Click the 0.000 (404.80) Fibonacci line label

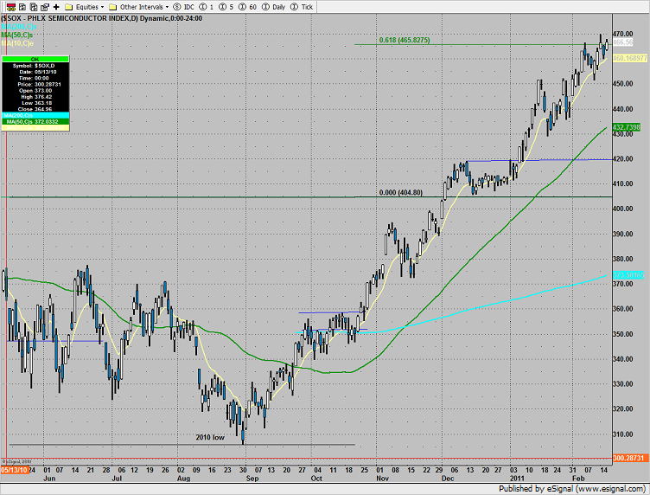click(401, 193)
